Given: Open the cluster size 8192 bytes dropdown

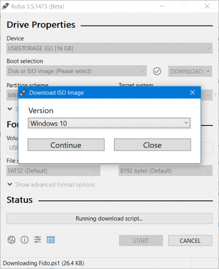Looking at the screenshot, I should tap(166, 170).
